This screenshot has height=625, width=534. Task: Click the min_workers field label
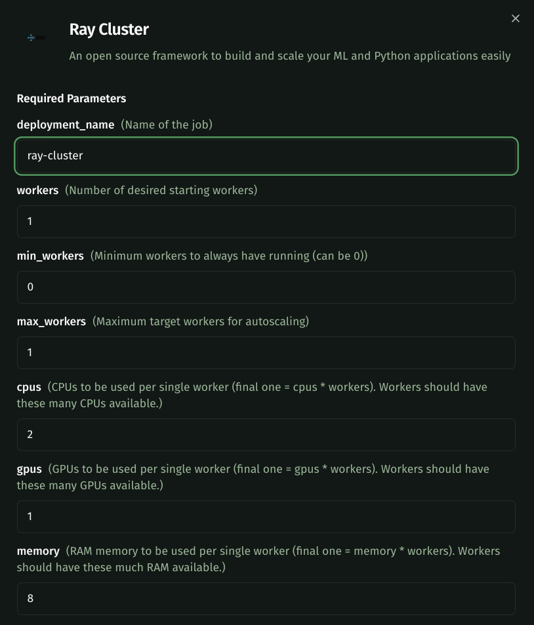click(51, 256)
